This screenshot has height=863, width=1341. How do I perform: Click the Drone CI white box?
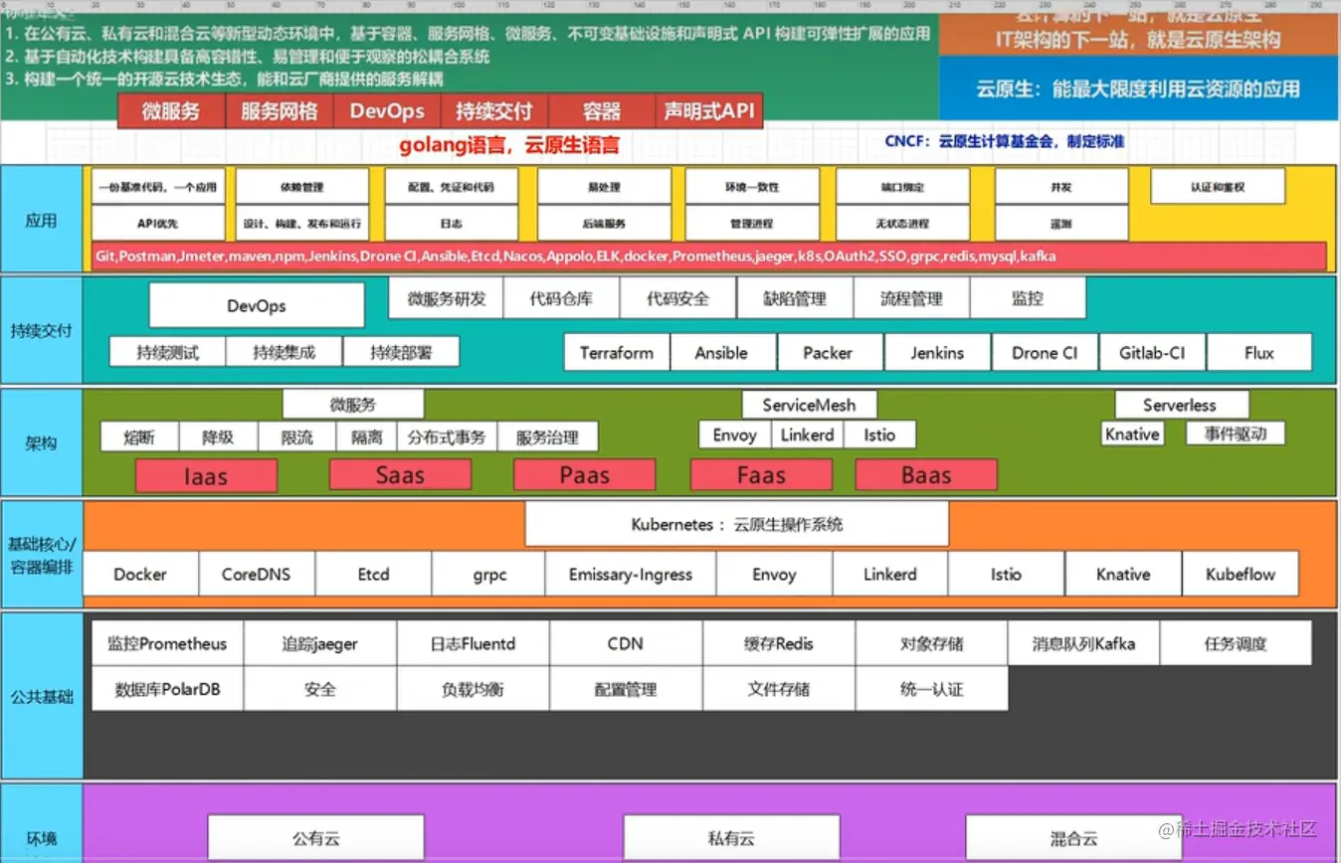coord(1045,353)
